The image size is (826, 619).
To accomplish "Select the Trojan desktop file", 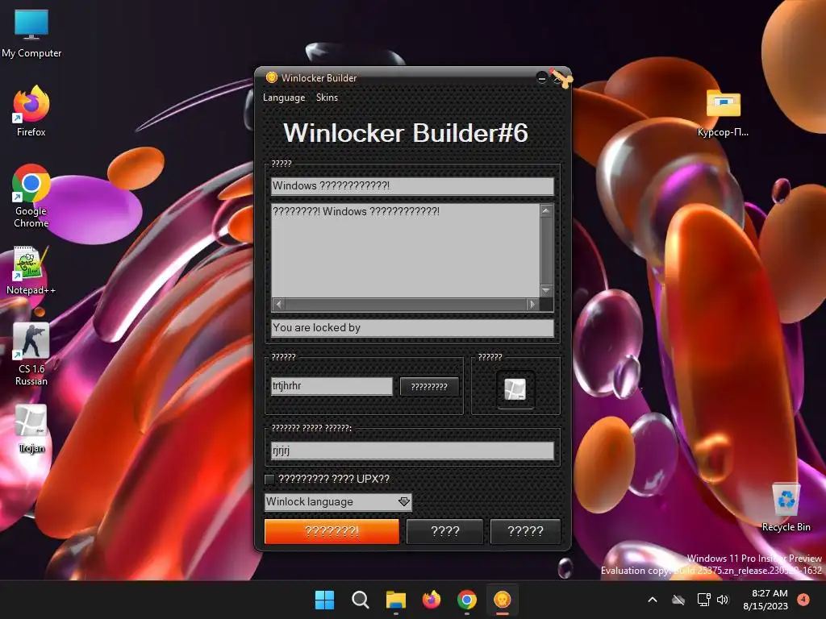I will click(x=31, y=429).
